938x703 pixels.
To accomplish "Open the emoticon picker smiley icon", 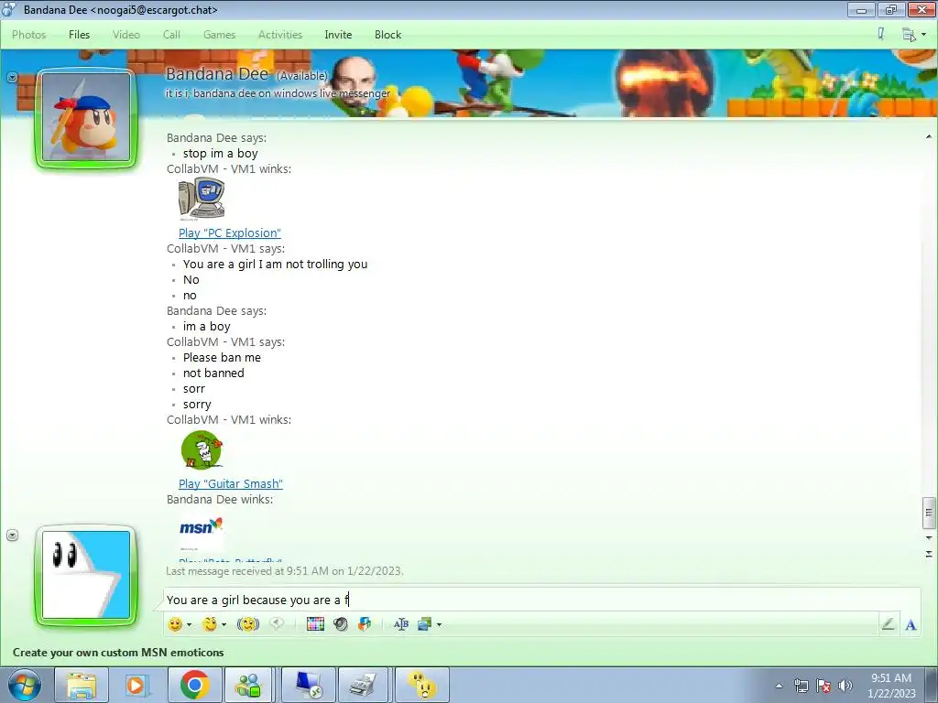I will click(175, 624).
